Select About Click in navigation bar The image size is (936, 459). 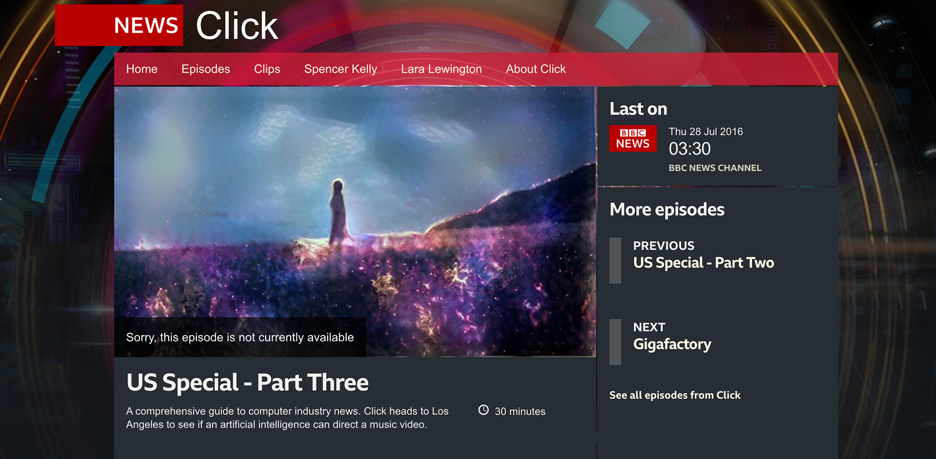point(536,69)
